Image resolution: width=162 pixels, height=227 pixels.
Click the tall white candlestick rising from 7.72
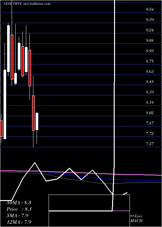(5, 104)
